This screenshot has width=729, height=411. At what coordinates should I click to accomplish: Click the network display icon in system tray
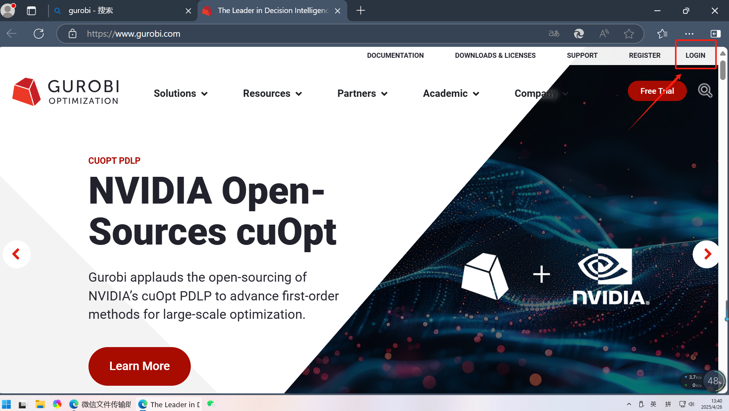coord(682,404)
